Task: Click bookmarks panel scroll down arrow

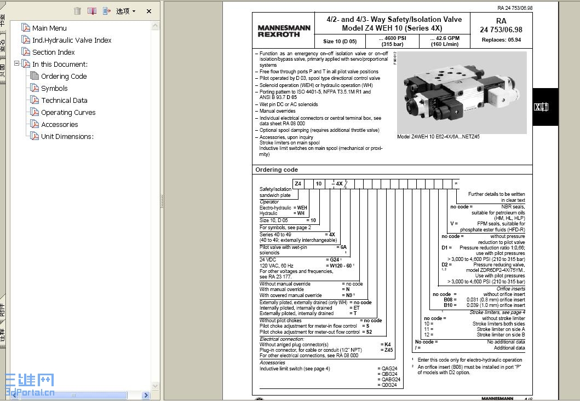Action: (x=156, y=386)
